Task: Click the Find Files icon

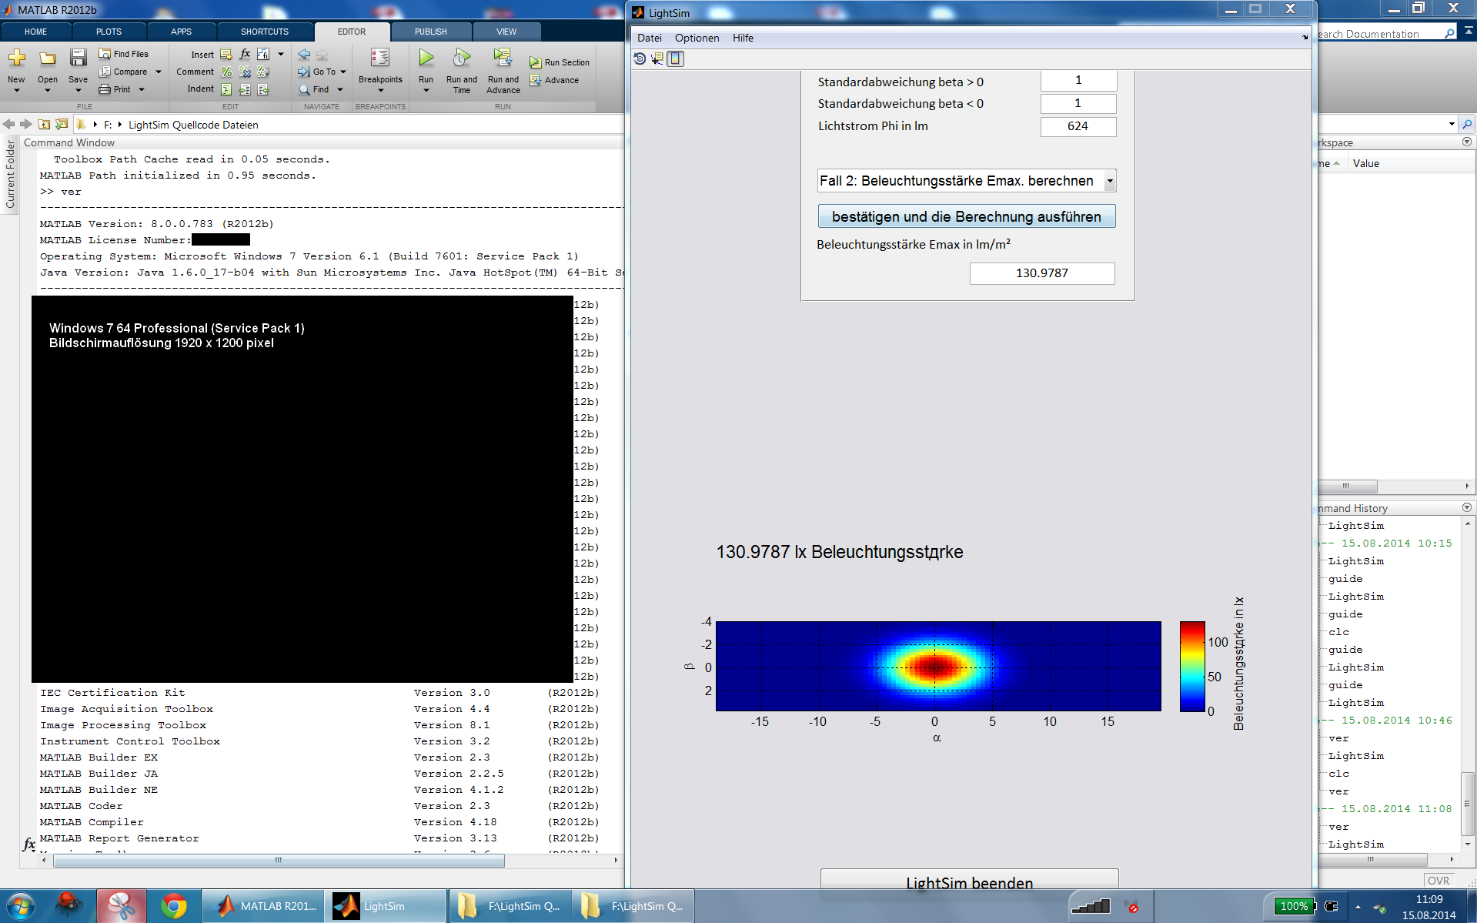Action: coord(105,54)
